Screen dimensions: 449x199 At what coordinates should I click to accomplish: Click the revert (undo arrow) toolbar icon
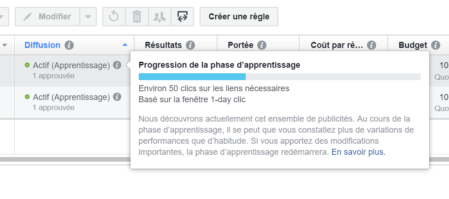coord(114,17)
